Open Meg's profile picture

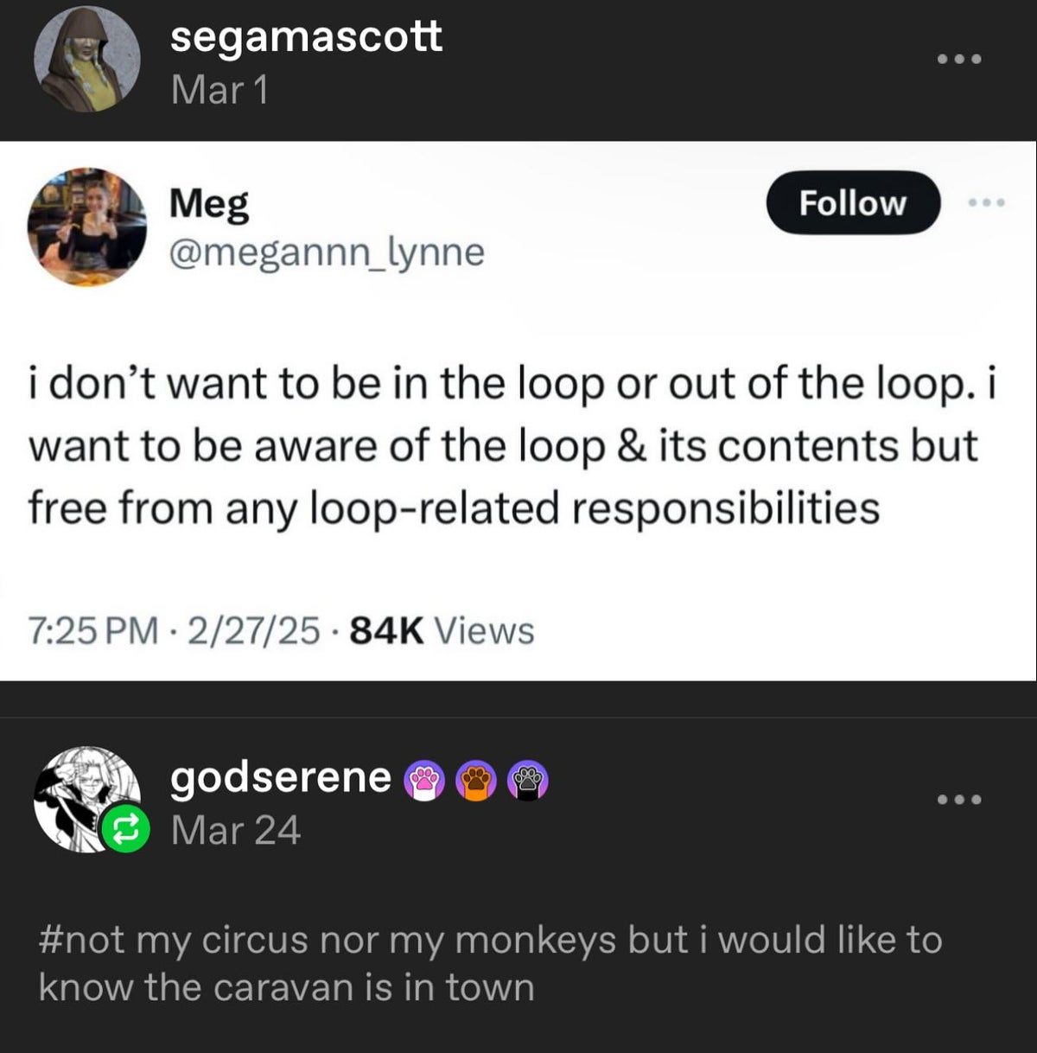click(x=86, y=227)
